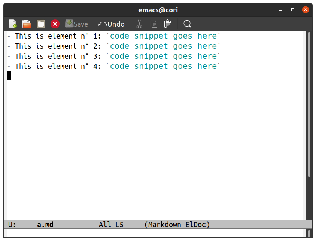Click the text line for element n° 3
The height and width of the screenshot is (241, 316).
114,56
